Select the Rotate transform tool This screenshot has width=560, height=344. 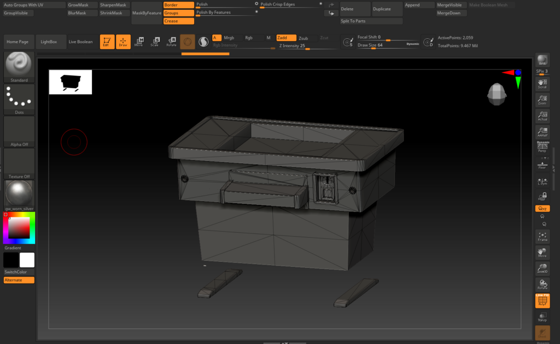tap(172, 42)
